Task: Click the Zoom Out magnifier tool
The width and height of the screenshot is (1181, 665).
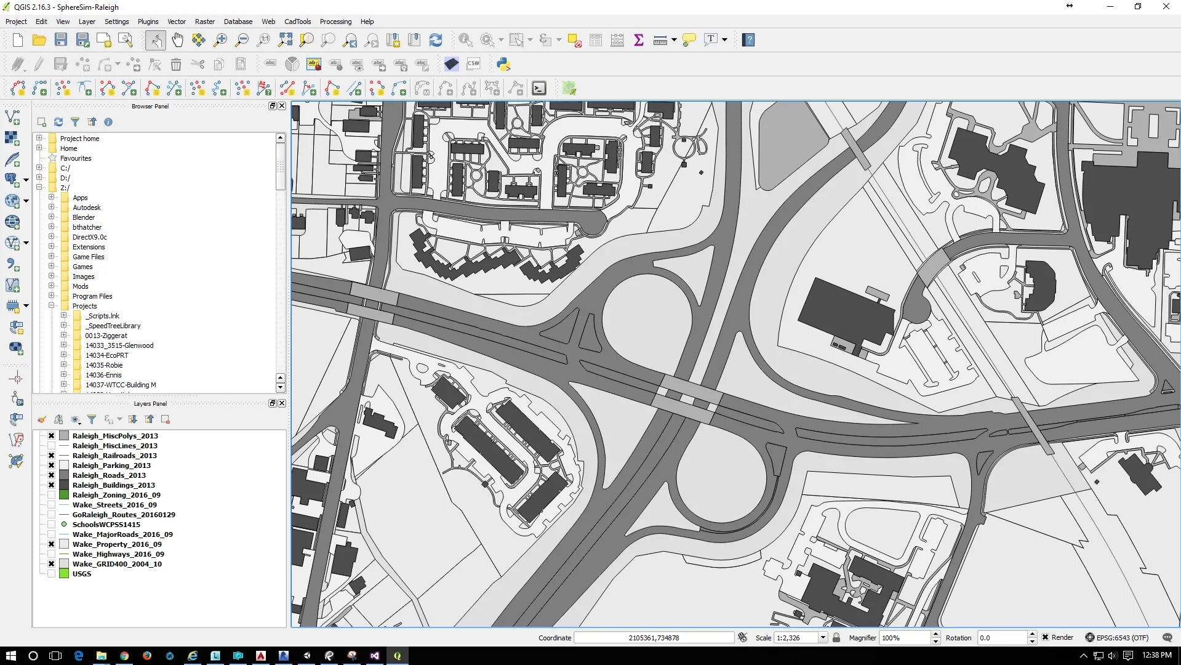Action: (x=242, y=40)
